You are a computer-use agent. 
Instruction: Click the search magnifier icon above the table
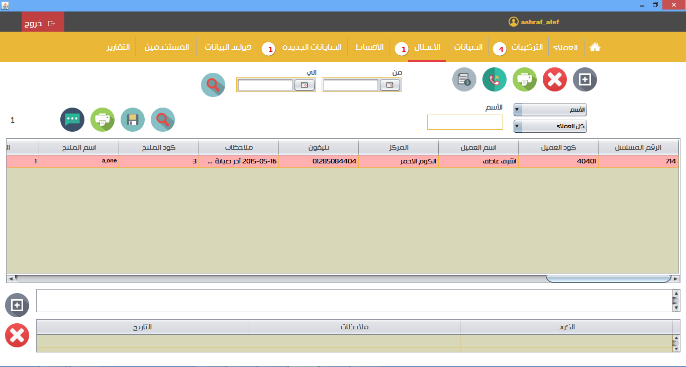click(163, 120)
